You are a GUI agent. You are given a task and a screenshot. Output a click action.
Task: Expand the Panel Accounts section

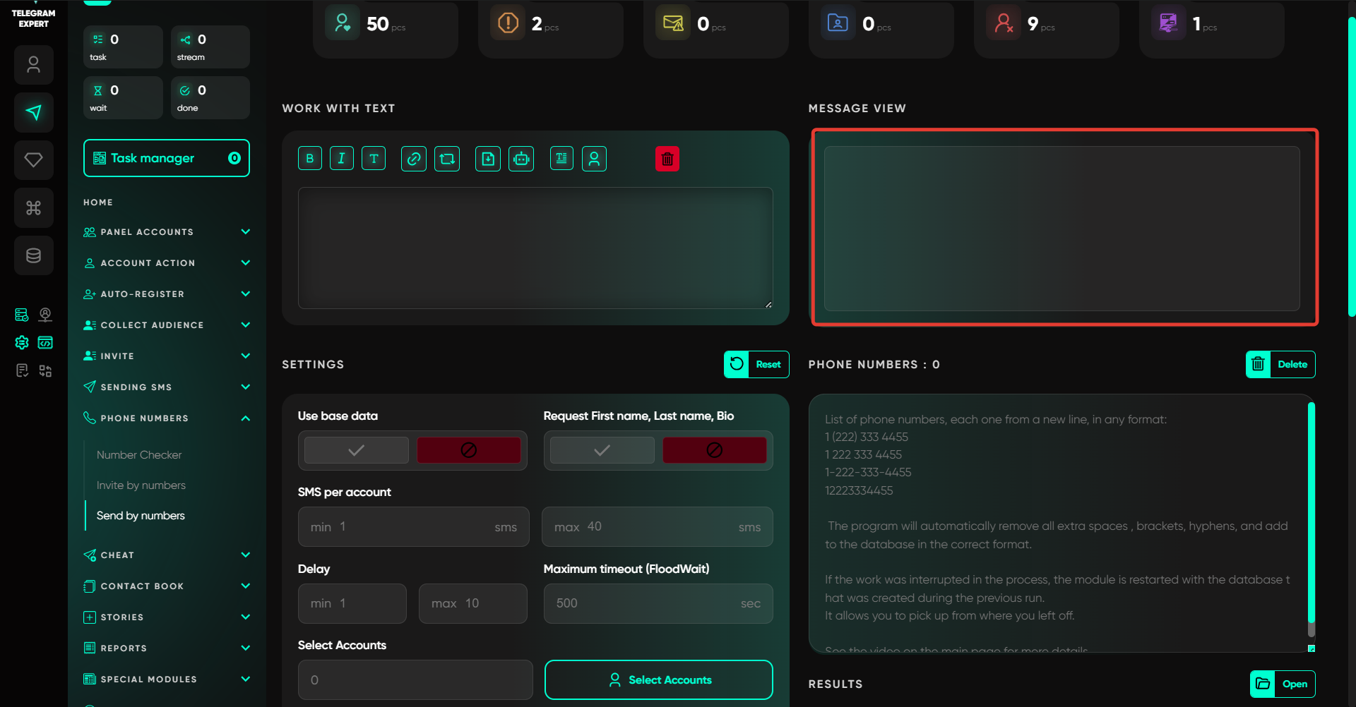point(245,232)
